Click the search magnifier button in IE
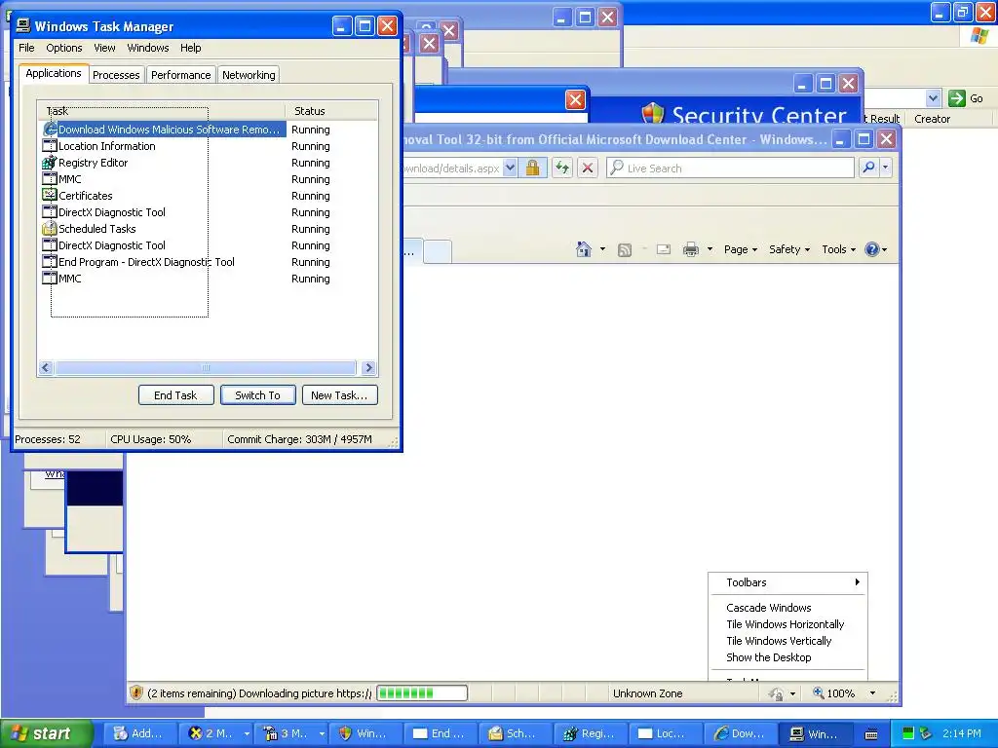Image resolution: width=998 pixels, height=748 pixels. click(x=868, y=168)
